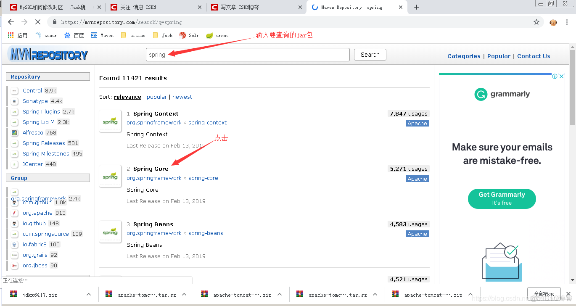Click the spring search input field
This screenshot has width=576, height=306.
(x=248, y=55)
